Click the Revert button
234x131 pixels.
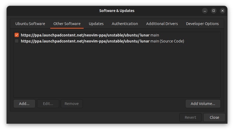point(190,117)
